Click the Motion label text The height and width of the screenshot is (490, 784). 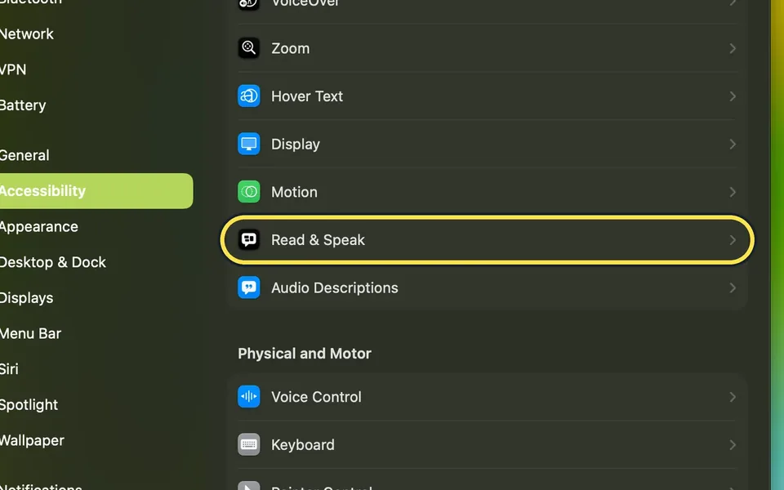point(294,192)
